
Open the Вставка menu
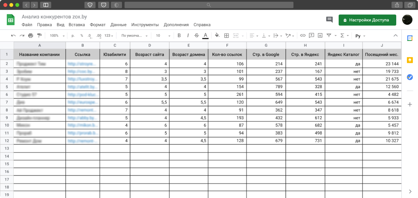click(76, 25)
